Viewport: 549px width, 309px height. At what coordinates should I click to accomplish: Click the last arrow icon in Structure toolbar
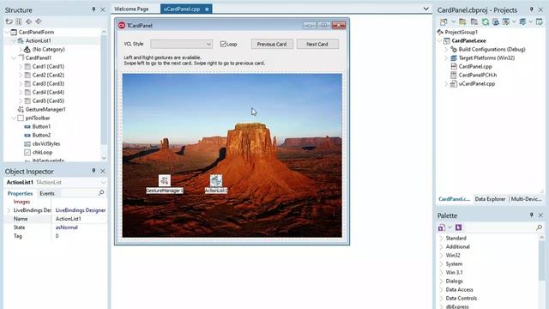coord(39,21)
